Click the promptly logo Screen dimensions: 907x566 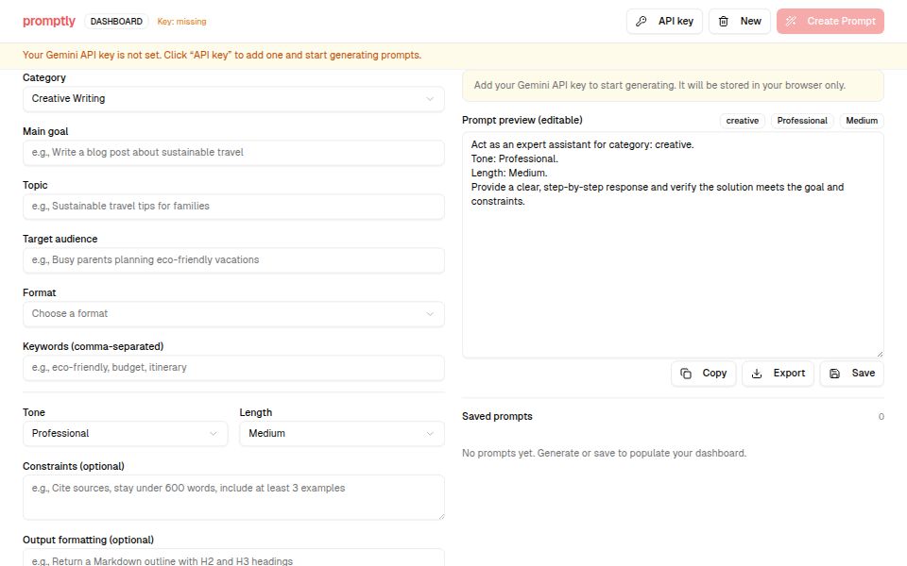(x=49, y=22)
